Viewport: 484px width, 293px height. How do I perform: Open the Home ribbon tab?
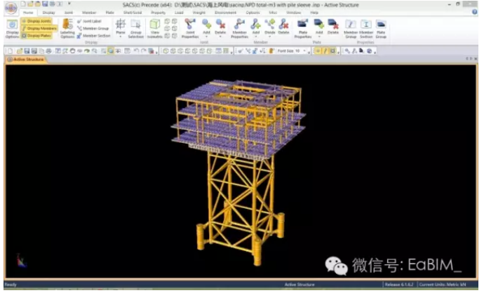(x=28, y=13)
